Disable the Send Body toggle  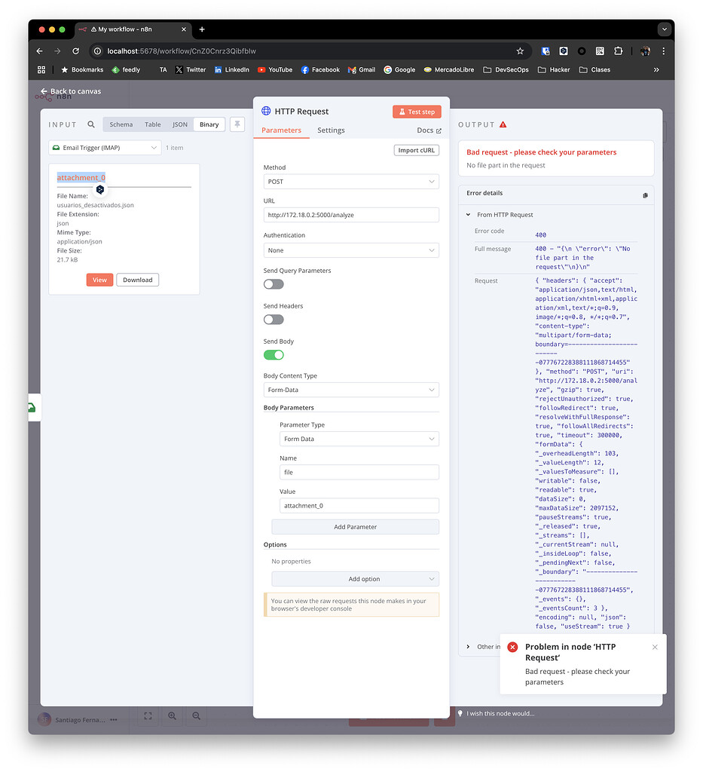[x=273, y=354]
